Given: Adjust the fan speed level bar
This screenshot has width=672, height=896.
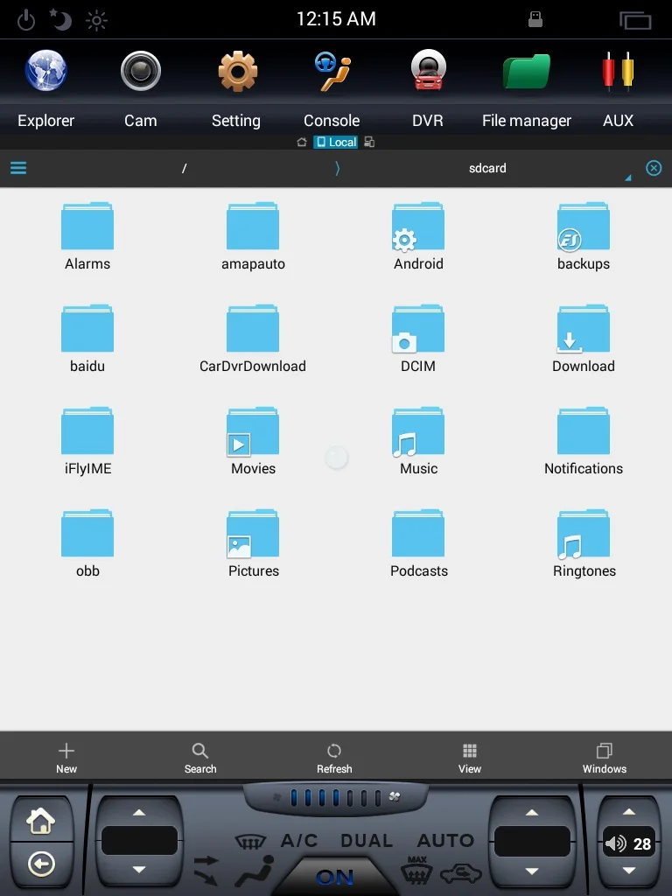Looking at the screenshot, I should coord(335,797).
